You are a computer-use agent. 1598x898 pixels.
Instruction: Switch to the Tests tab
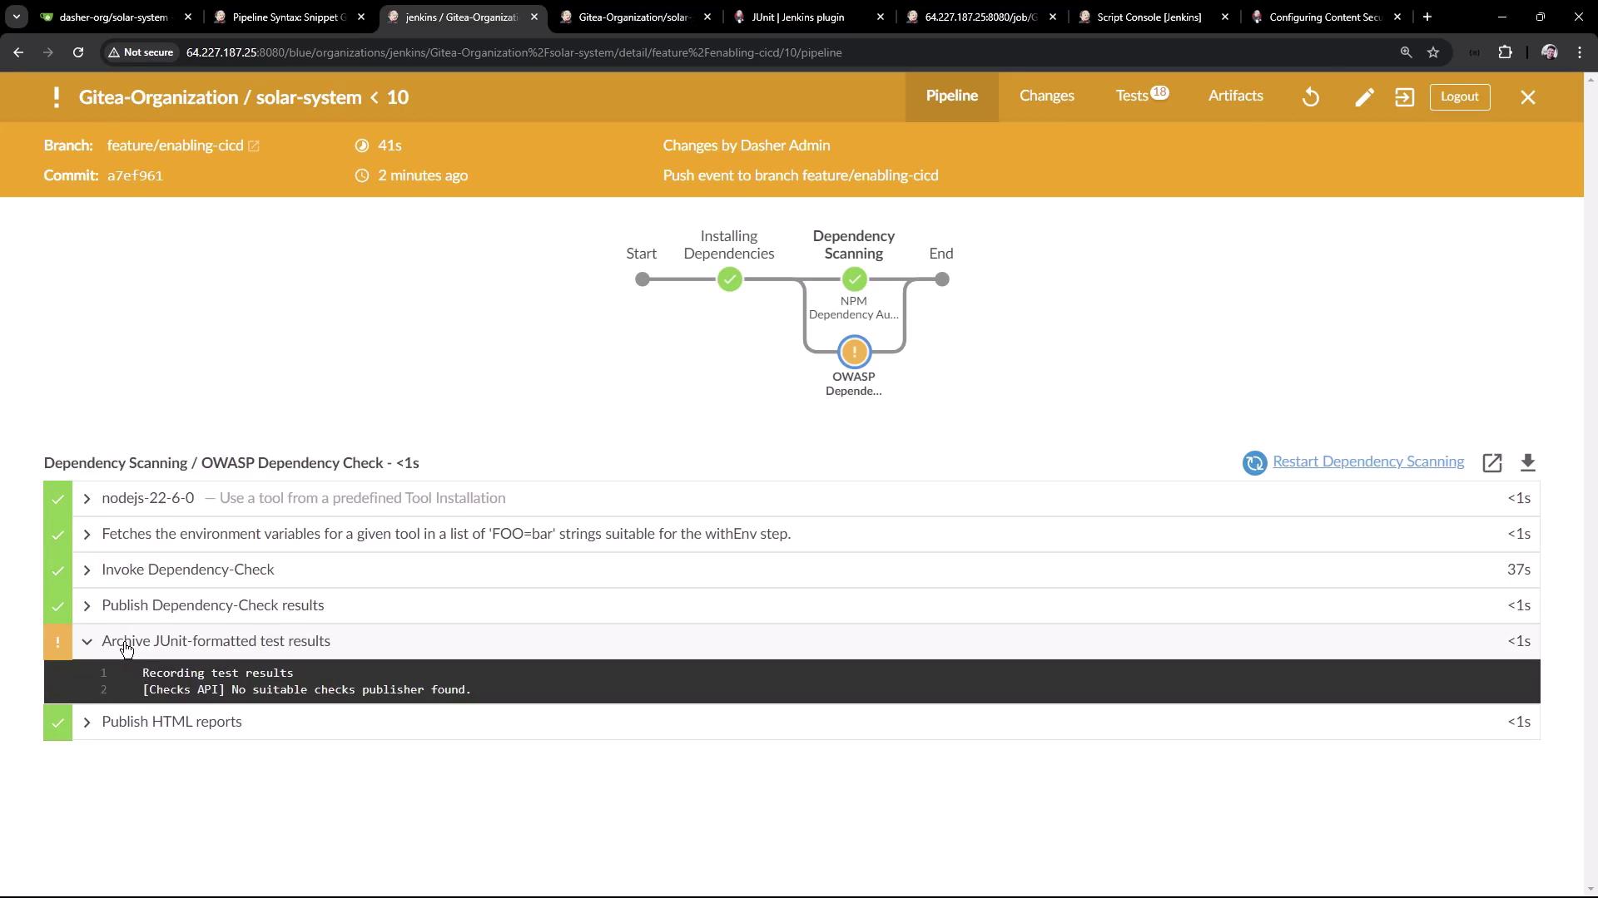(x=1132, y=96)
